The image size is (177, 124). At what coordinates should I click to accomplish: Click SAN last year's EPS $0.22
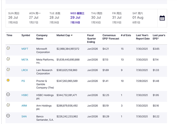coord(156,116)
